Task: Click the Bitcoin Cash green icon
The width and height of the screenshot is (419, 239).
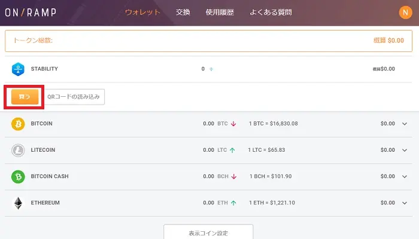Action: pos(19,177)
